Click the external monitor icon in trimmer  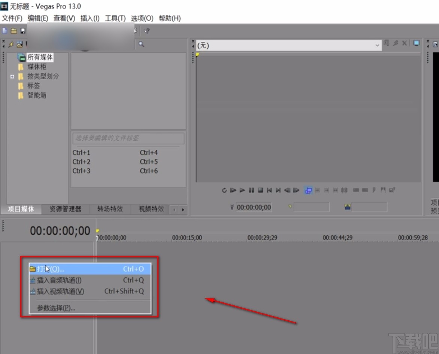tap(416, 43)
